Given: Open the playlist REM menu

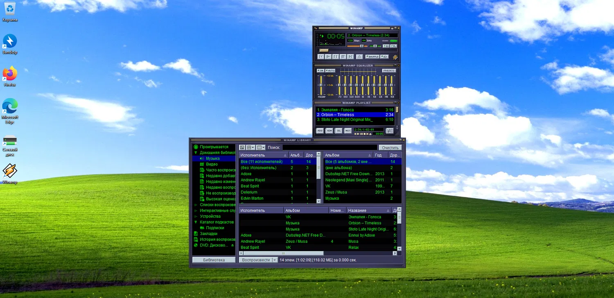Looking at the screenshot, I should click(330, 131).
